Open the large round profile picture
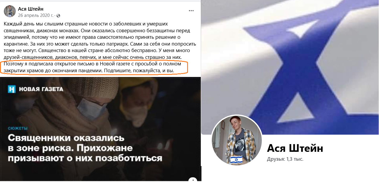 237,140
